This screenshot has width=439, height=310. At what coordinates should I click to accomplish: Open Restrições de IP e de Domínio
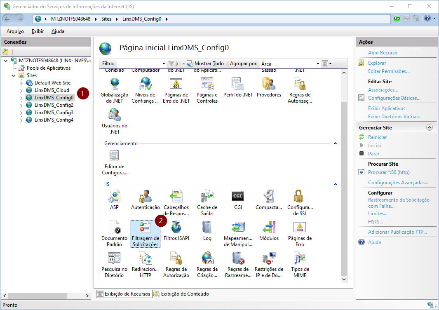(269, 265)
